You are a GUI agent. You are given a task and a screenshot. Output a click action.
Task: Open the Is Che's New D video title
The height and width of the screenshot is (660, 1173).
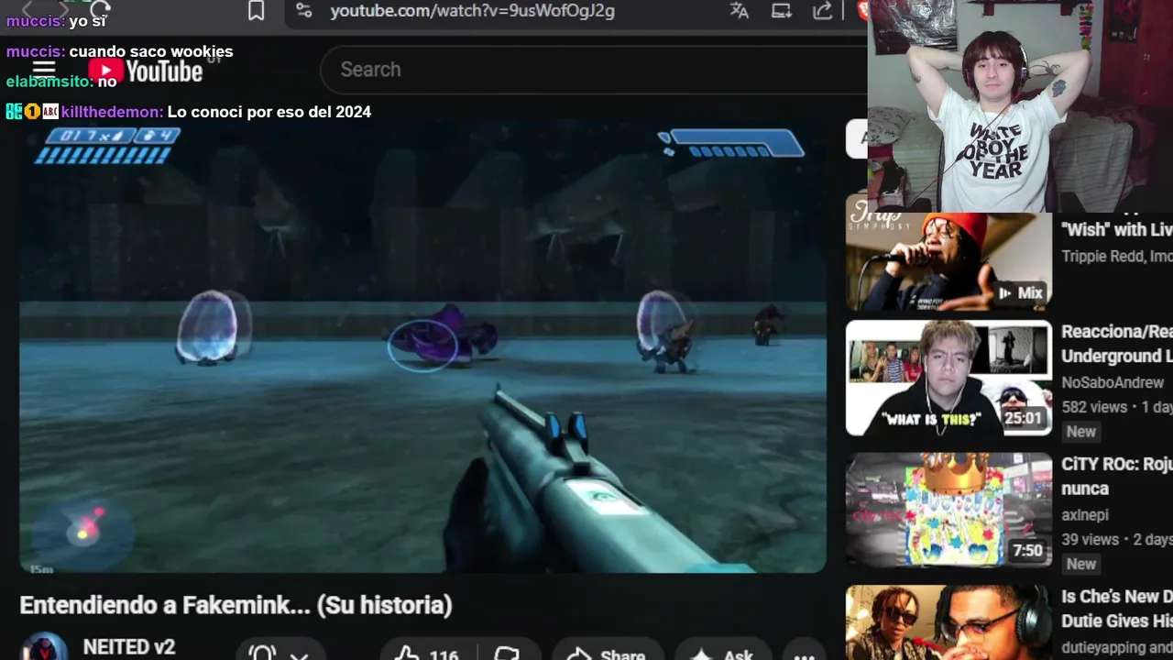(1116, 609)
